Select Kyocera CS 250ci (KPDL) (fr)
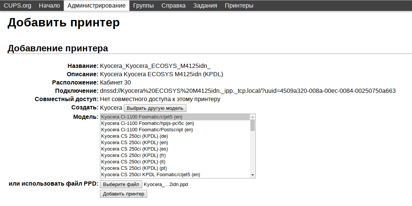 [175, 155]
